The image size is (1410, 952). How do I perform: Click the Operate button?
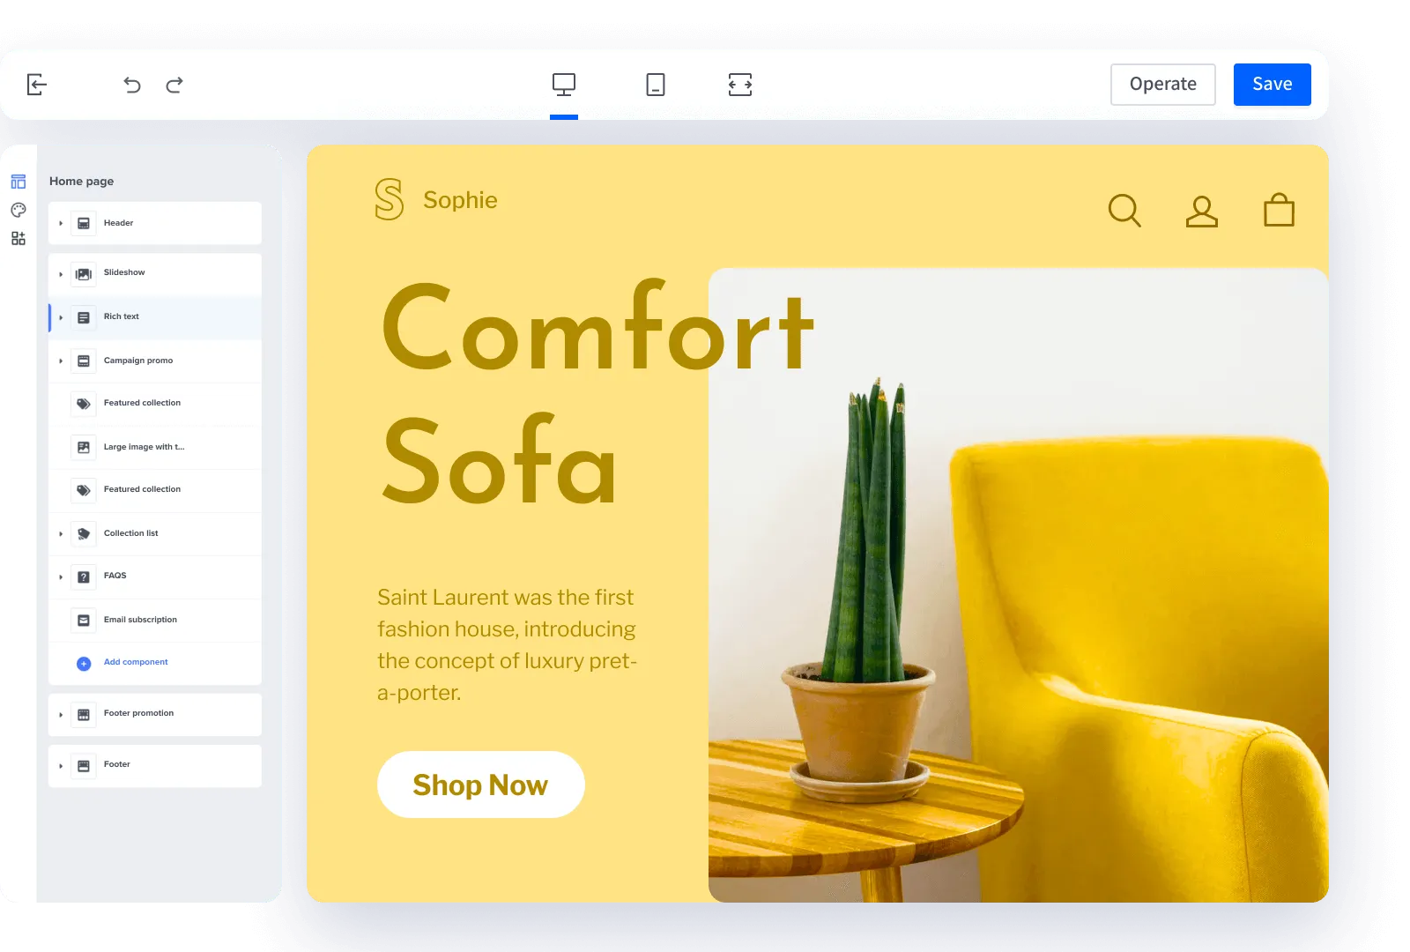pyautogui.click(x=1162, y=84)
